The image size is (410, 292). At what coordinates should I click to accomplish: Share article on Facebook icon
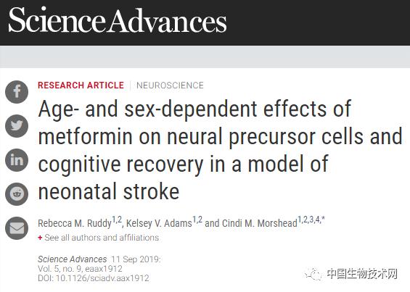coord(17,92)
